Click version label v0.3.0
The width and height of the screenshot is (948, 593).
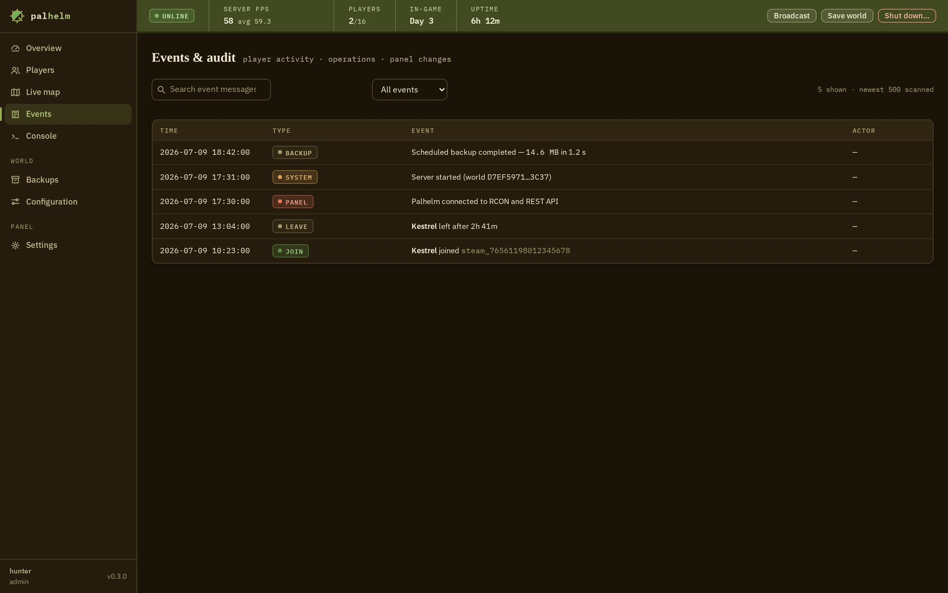click(117, 576)
